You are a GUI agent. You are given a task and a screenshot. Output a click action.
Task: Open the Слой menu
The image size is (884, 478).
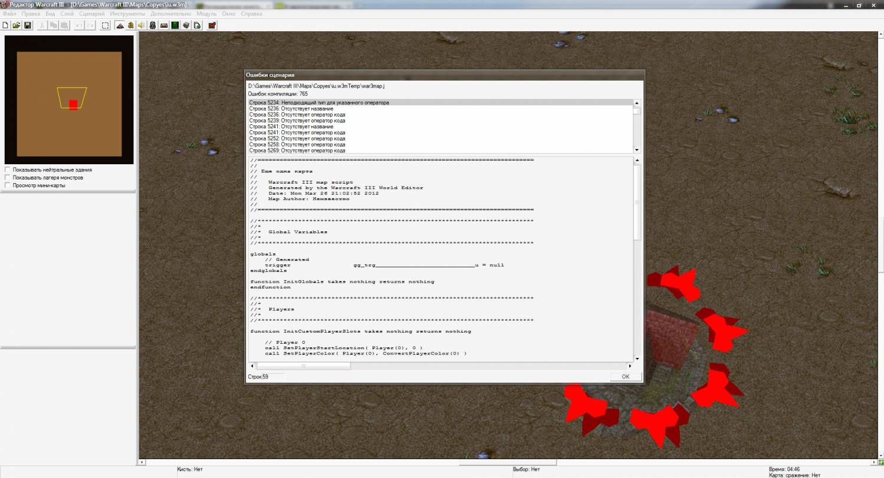(67, 14)
